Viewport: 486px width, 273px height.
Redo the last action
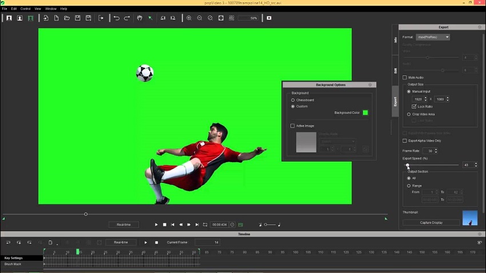coord(127,18)
